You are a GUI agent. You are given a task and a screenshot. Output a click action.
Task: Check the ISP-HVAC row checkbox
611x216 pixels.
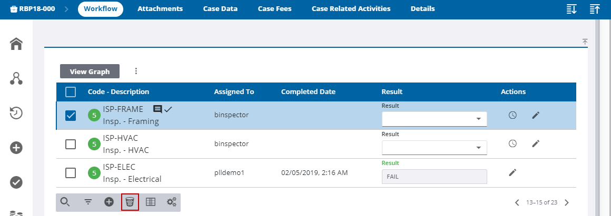pyautogui.click(x=71, y=144)
